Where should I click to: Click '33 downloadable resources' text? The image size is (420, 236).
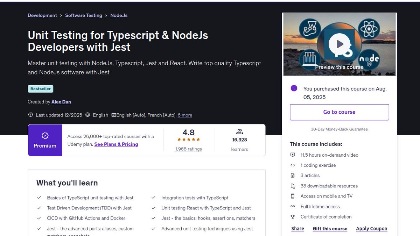(329, 186)
